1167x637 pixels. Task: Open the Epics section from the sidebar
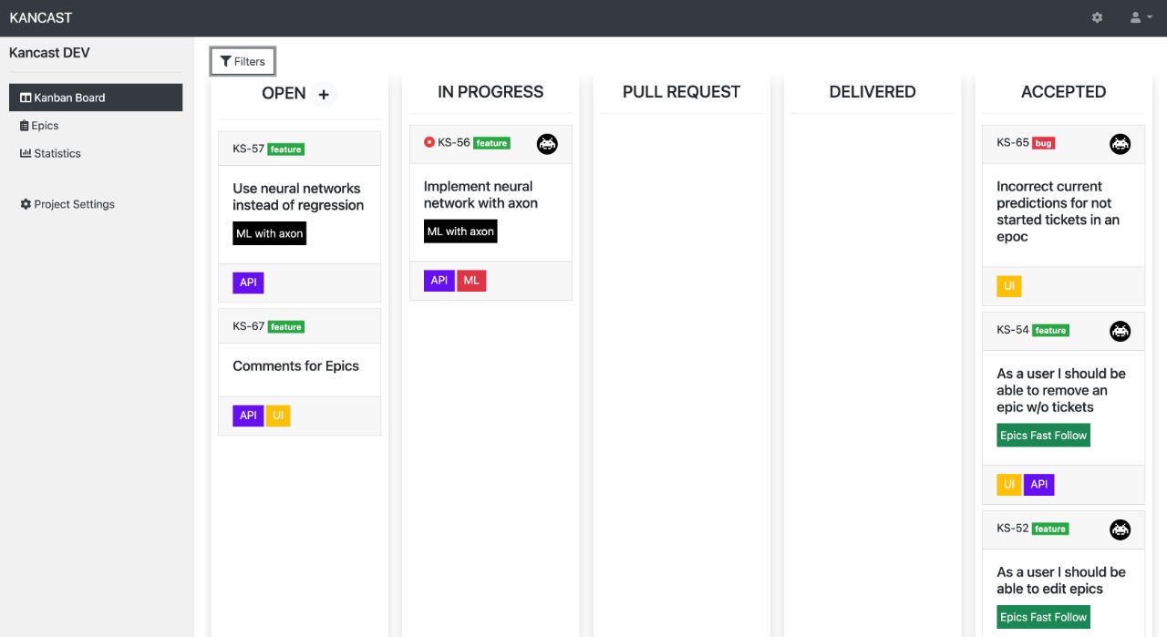(x=45, y=126)
